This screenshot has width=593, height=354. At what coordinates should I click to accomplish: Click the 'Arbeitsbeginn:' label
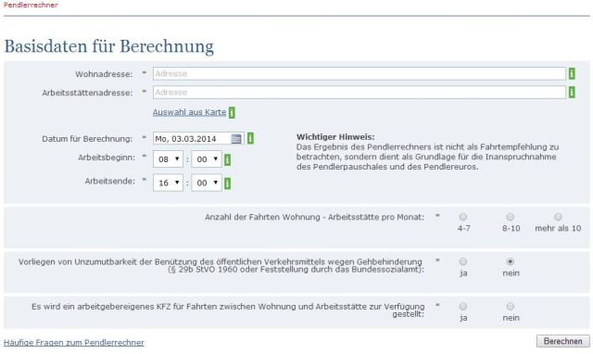tap(107, 158)
